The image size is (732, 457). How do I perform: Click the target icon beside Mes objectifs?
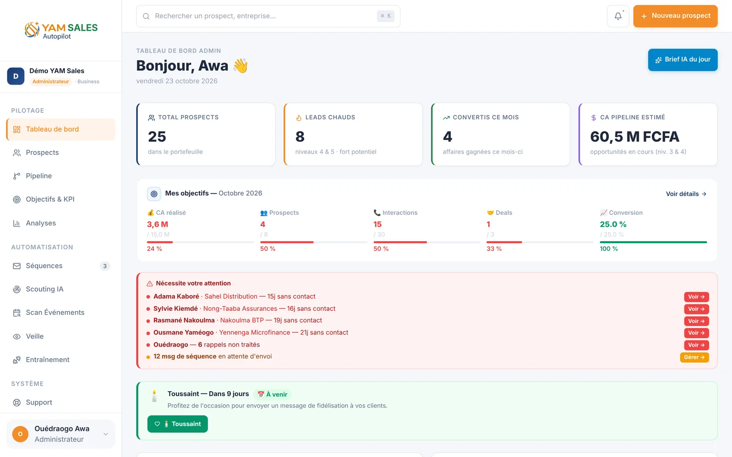click(154, 194)
